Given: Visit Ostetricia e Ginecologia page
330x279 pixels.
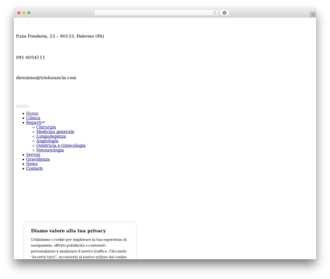Looking at the screenshot, I should tap(61, 145).
